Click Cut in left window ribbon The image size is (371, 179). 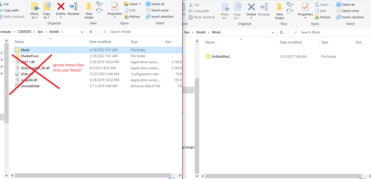click(x=4, y=4)
